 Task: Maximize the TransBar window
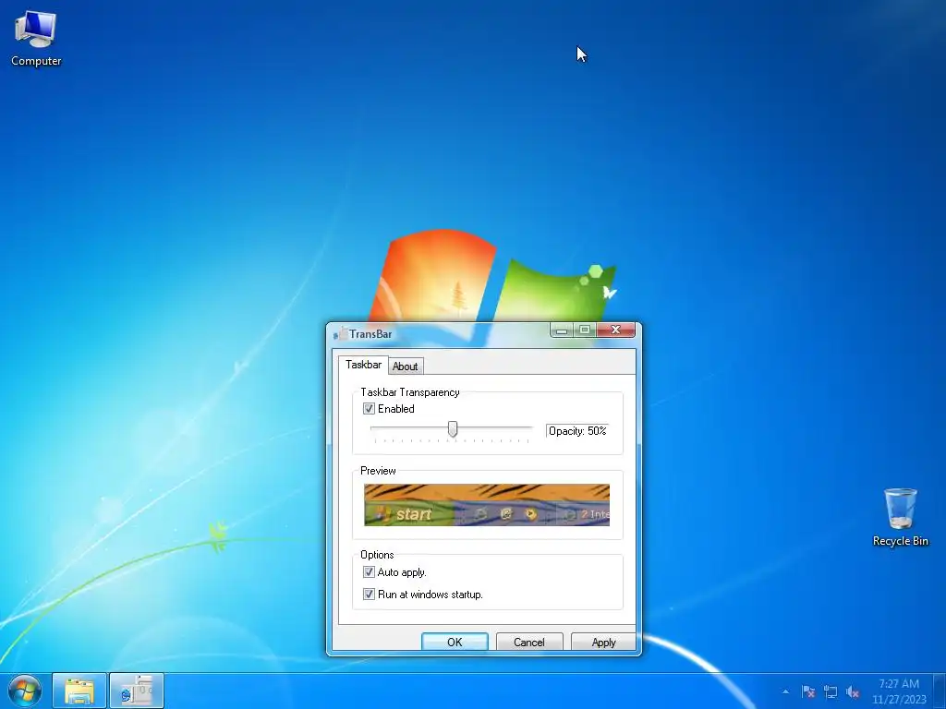[585, 330]
